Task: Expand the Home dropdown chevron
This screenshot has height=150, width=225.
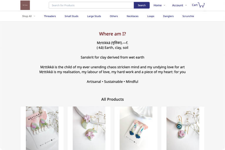Action: (x=164, y=5)
